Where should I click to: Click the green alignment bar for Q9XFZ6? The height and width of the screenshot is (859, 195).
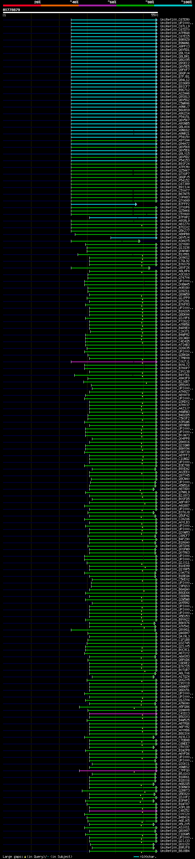(x=111, y=268)
